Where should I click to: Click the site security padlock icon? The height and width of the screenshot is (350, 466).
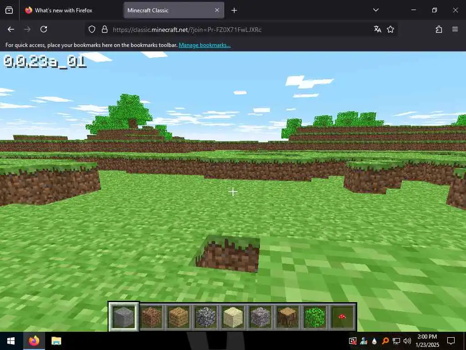(104, 29)
